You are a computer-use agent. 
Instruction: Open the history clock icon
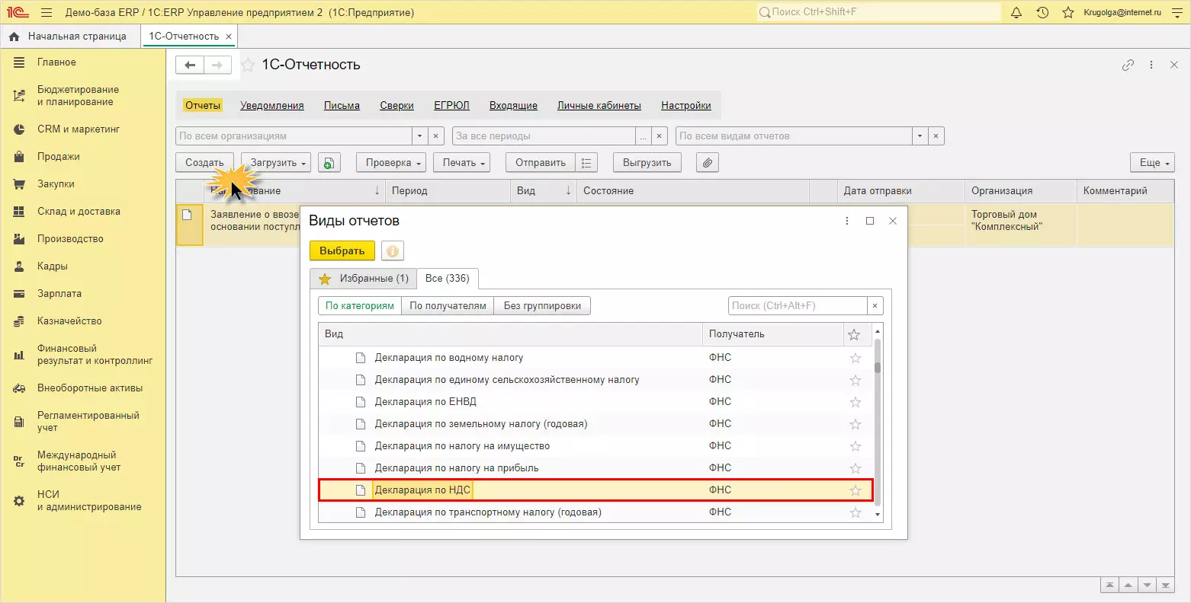(1042, 13)
